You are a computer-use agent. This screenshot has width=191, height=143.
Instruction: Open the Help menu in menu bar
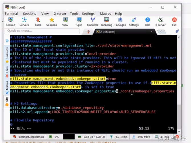point(118,13)
